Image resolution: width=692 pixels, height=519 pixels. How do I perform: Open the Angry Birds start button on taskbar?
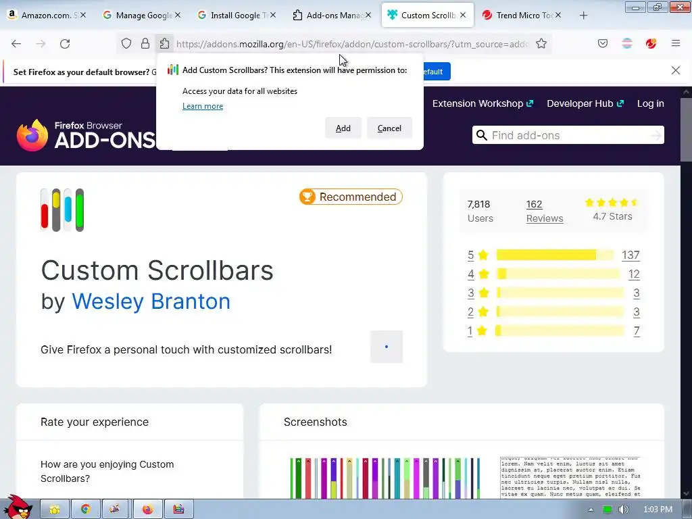click(17, 507)
